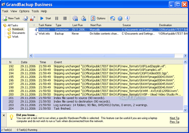Click the Work info task scroll icon
The width and height of the screenshot is (189, 133).
click(36, 34)
